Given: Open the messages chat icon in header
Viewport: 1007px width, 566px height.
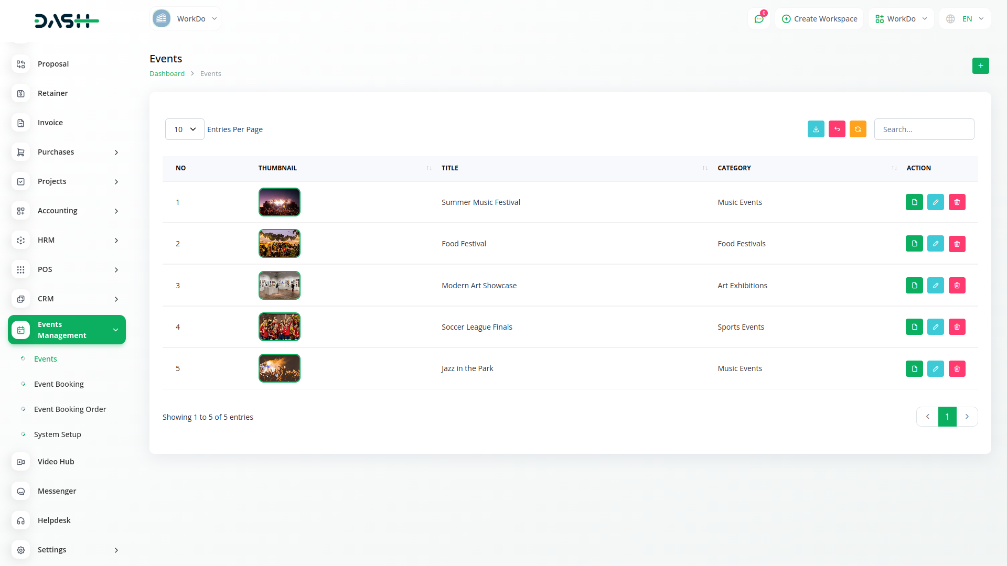Looking at the screenshot, I should tap(758, 19).
